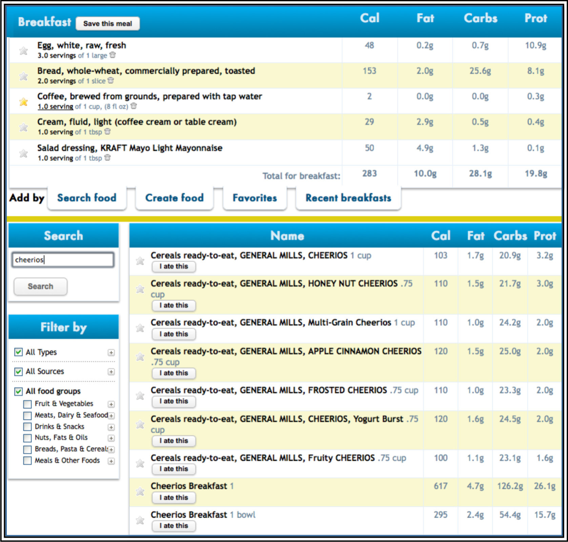Click the Save this meal button
568x542 pixels.
click(108, 24)
